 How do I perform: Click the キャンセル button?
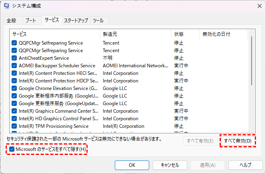coord(170,165)
